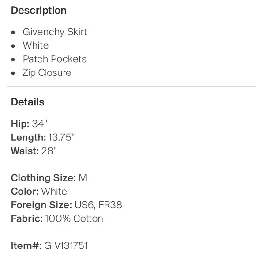This screenshot has width=256, height=256.
Task: Click the divider line below Description
Action: click(x=132, y=86)
